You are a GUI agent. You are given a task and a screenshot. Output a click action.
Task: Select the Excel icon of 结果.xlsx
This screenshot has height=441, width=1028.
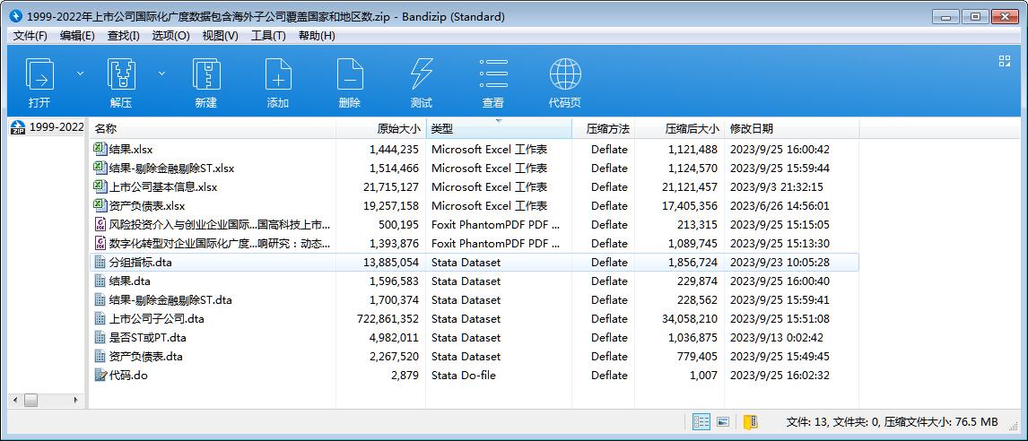point(100,150)
